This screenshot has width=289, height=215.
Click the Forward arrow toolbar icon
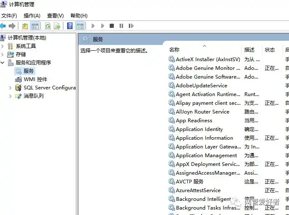pos(12,26)
